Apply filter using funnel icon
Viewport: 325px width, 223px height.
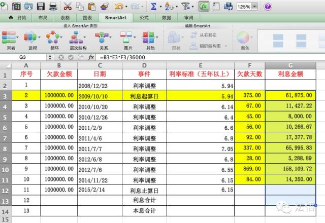[185, 7]
